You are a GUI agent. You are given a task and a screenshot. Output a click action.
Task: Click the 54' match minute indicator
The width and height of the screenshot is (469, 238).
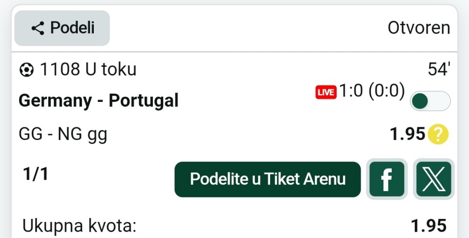tap(439, 69)
